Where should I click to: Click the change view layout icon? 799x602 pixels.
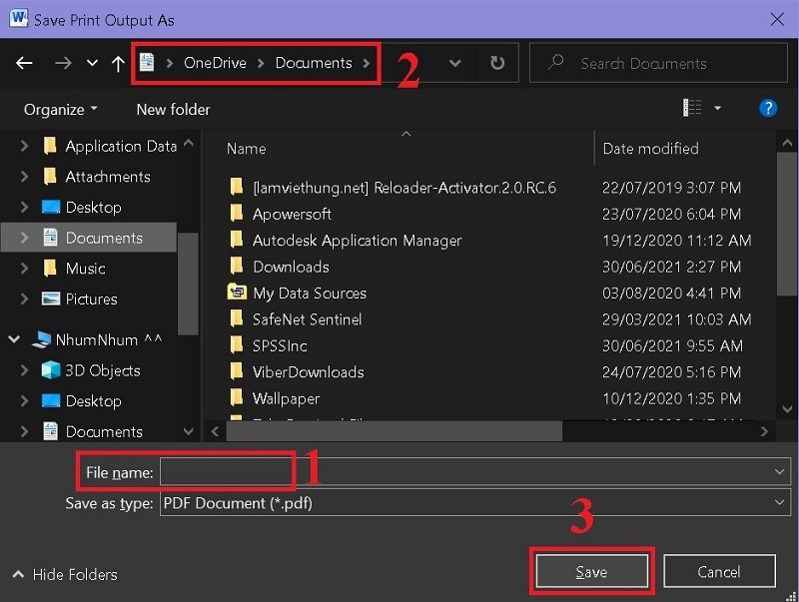(692, 108)
